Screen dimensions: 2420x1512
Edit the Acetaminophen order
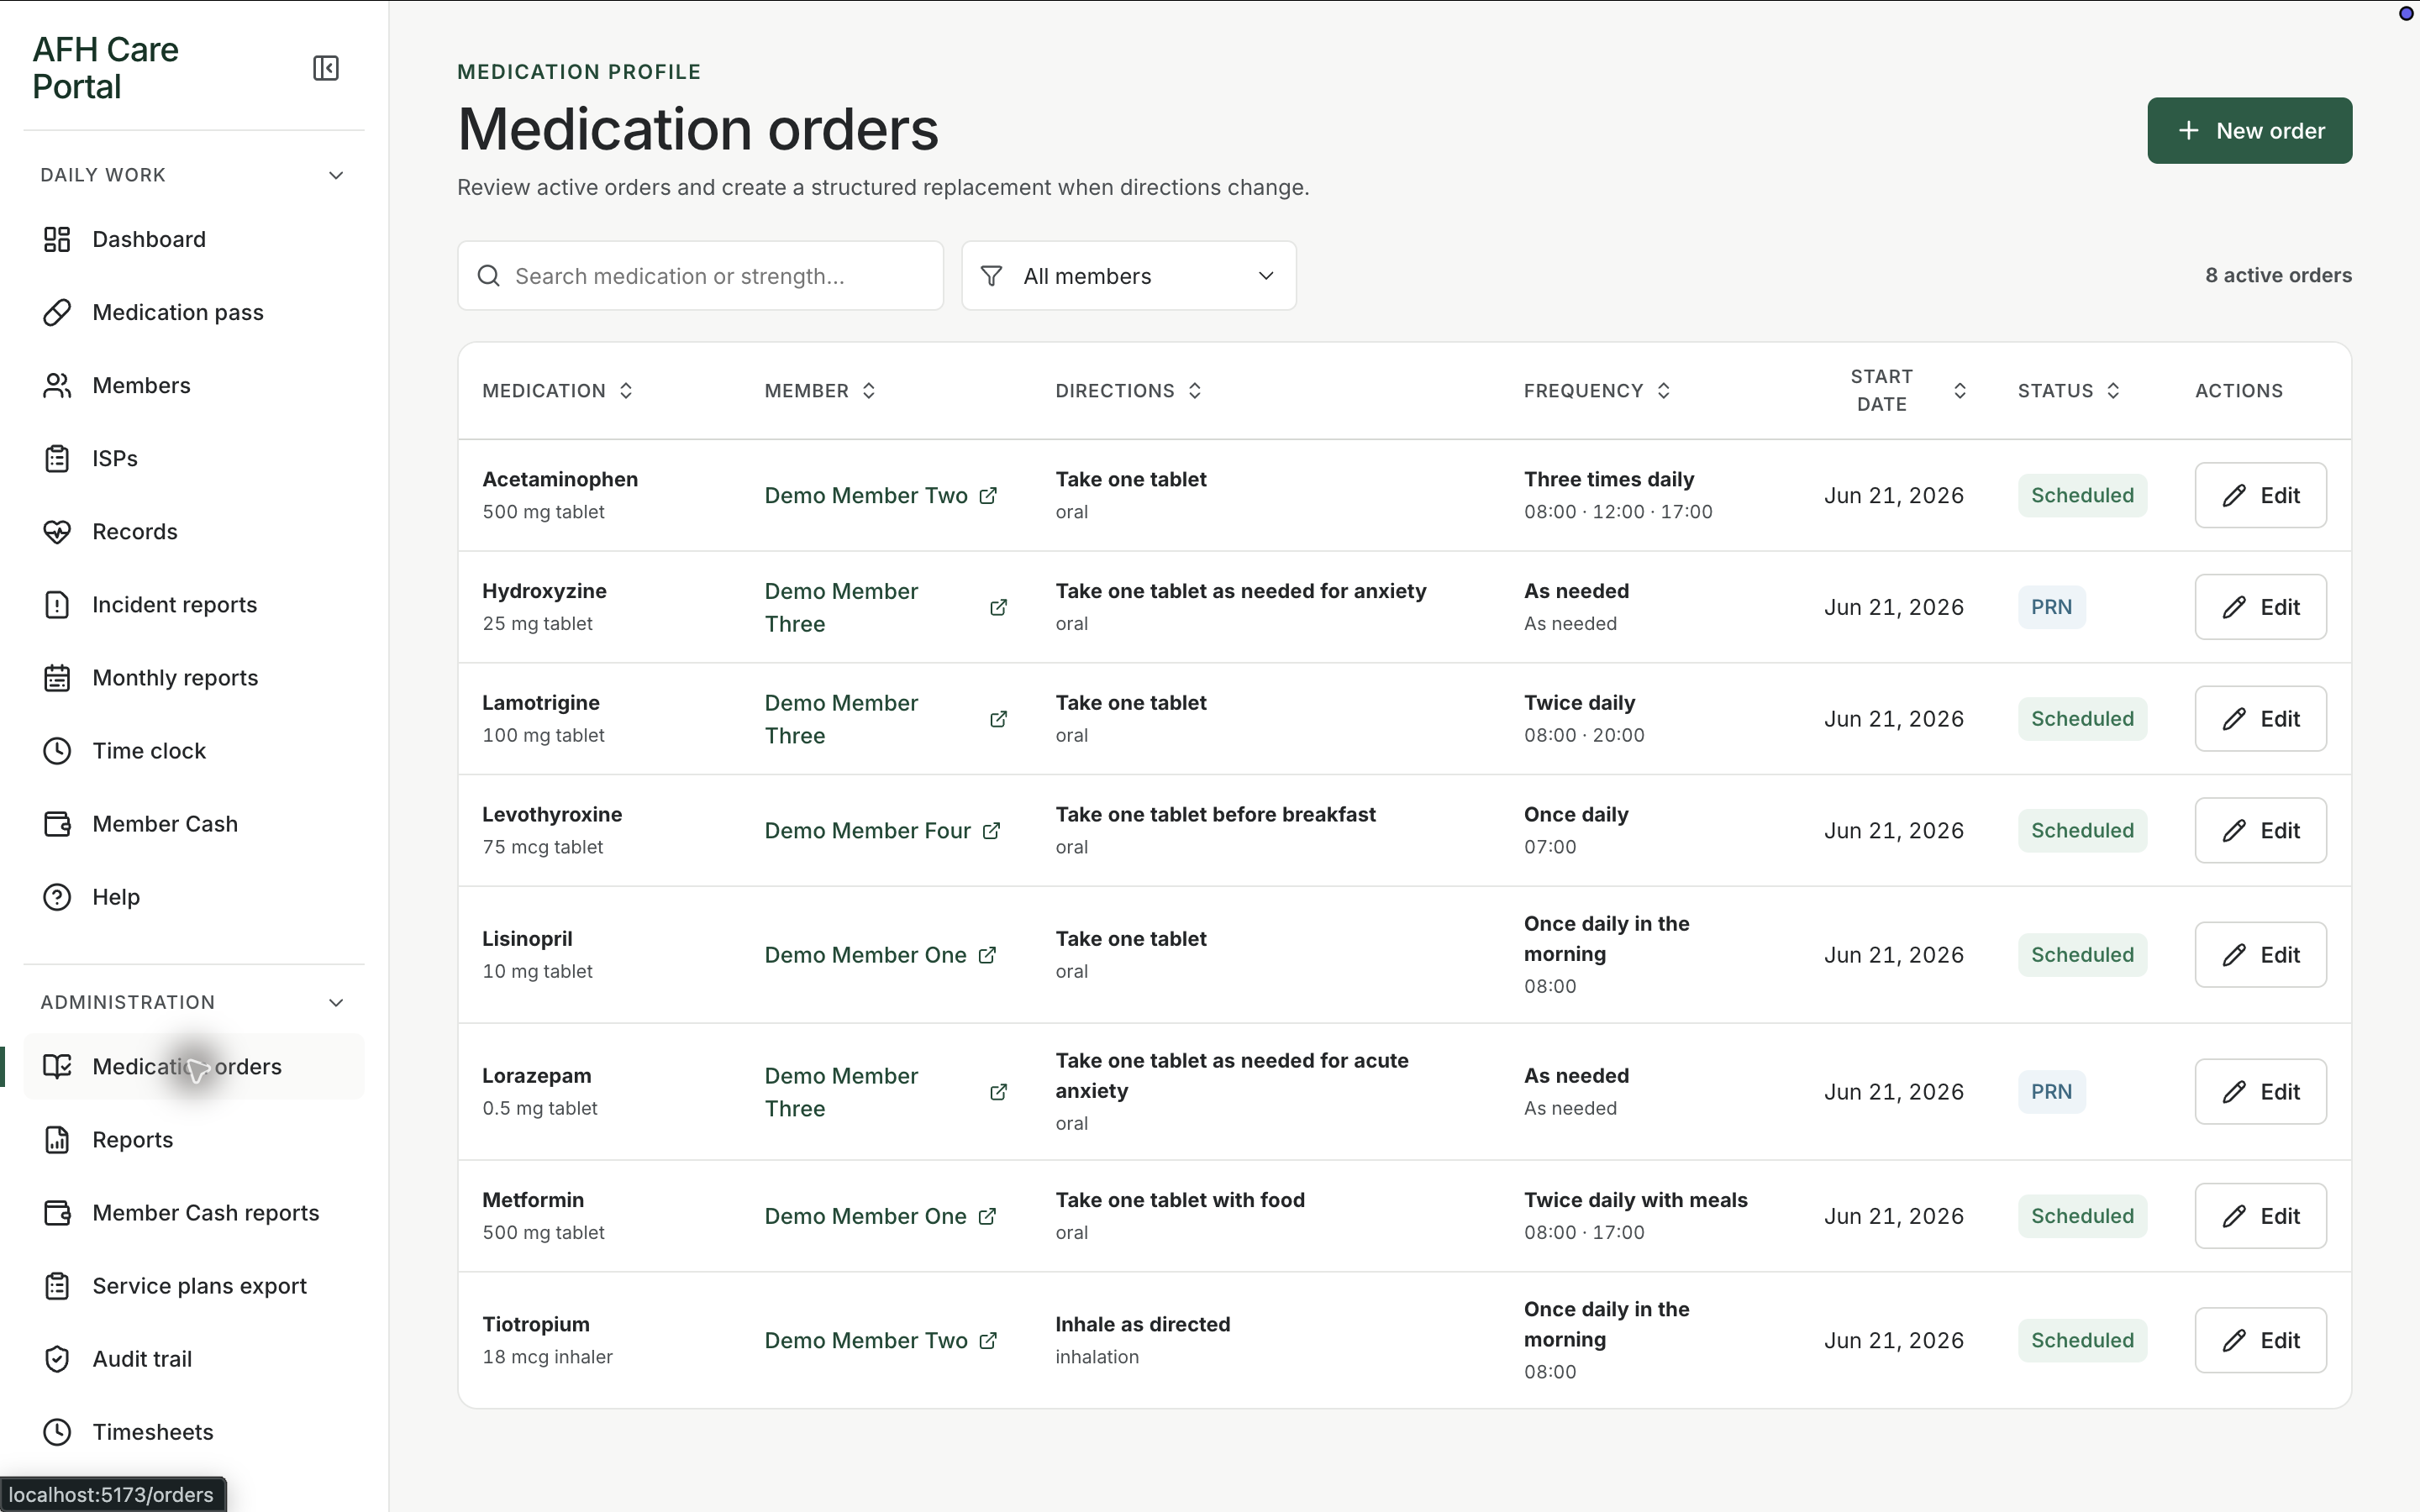click(2260, 495)
